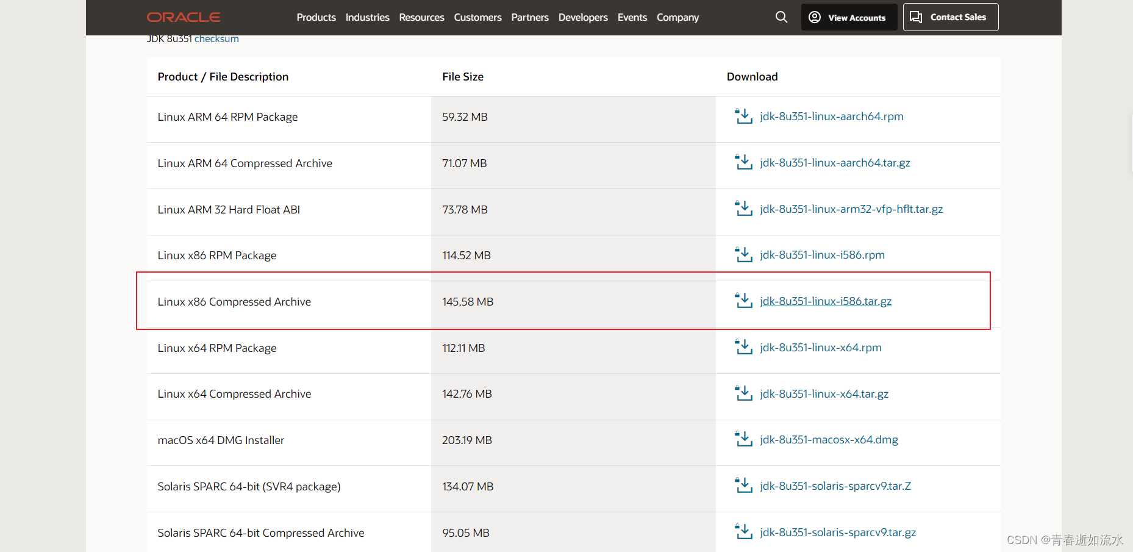Image resolution: width=1133 pixels, height=552 pixels.
Task: Click the Oracle logo
Action: [x=184, y=17]
